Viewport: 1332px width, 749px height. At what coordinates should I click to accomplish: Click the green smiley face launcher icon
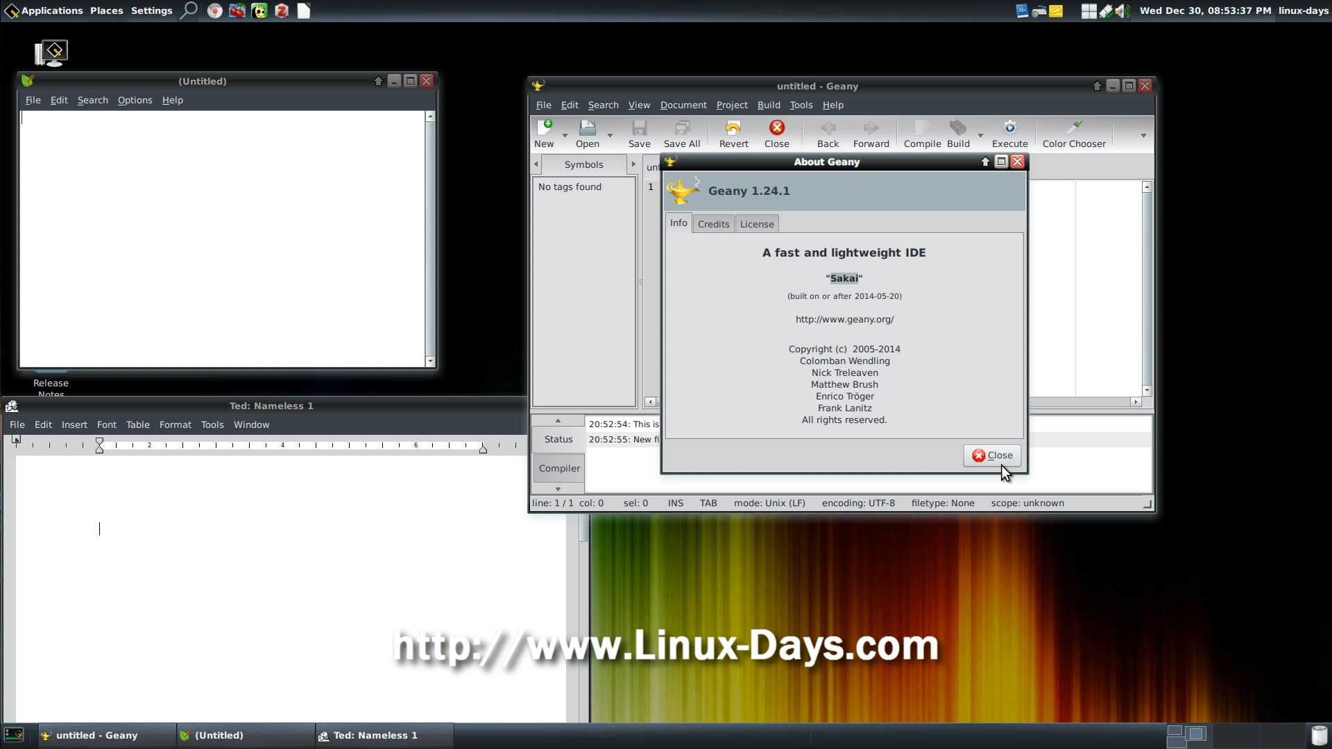pos(259,11)
